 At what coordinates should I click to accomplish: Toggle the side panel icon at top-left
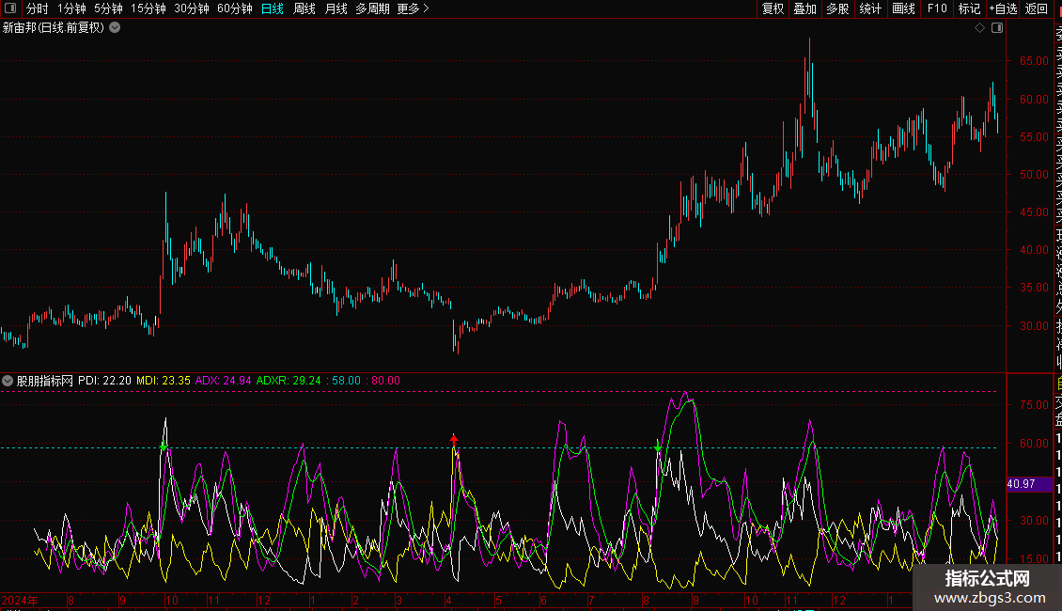tap(10, 8)
